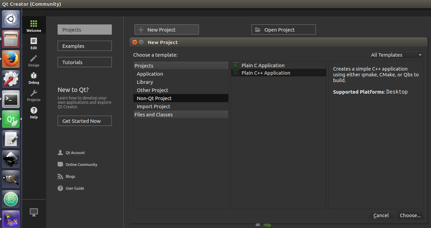Viewport: 431px width, 228px height.
Task: Click the monitor kit selector icon
Action: click(x=34, y=212)
